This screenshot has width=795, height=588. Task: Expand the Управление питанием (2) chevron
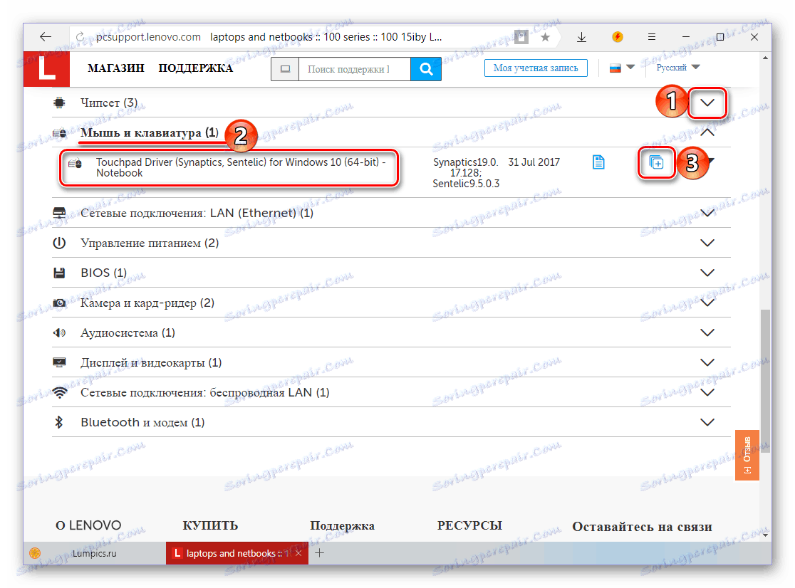tap(707, 243)
